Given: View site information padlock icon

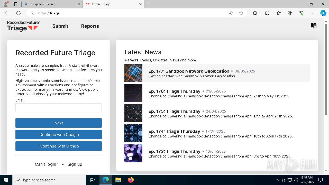Looking at the screenshot, I should (32, 13).
